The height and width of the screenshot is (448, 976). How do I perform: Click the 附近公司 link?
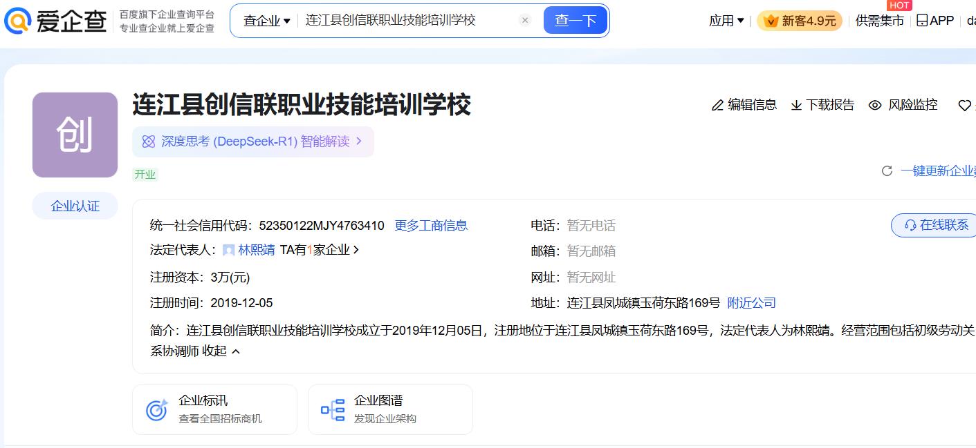(751, 303)
